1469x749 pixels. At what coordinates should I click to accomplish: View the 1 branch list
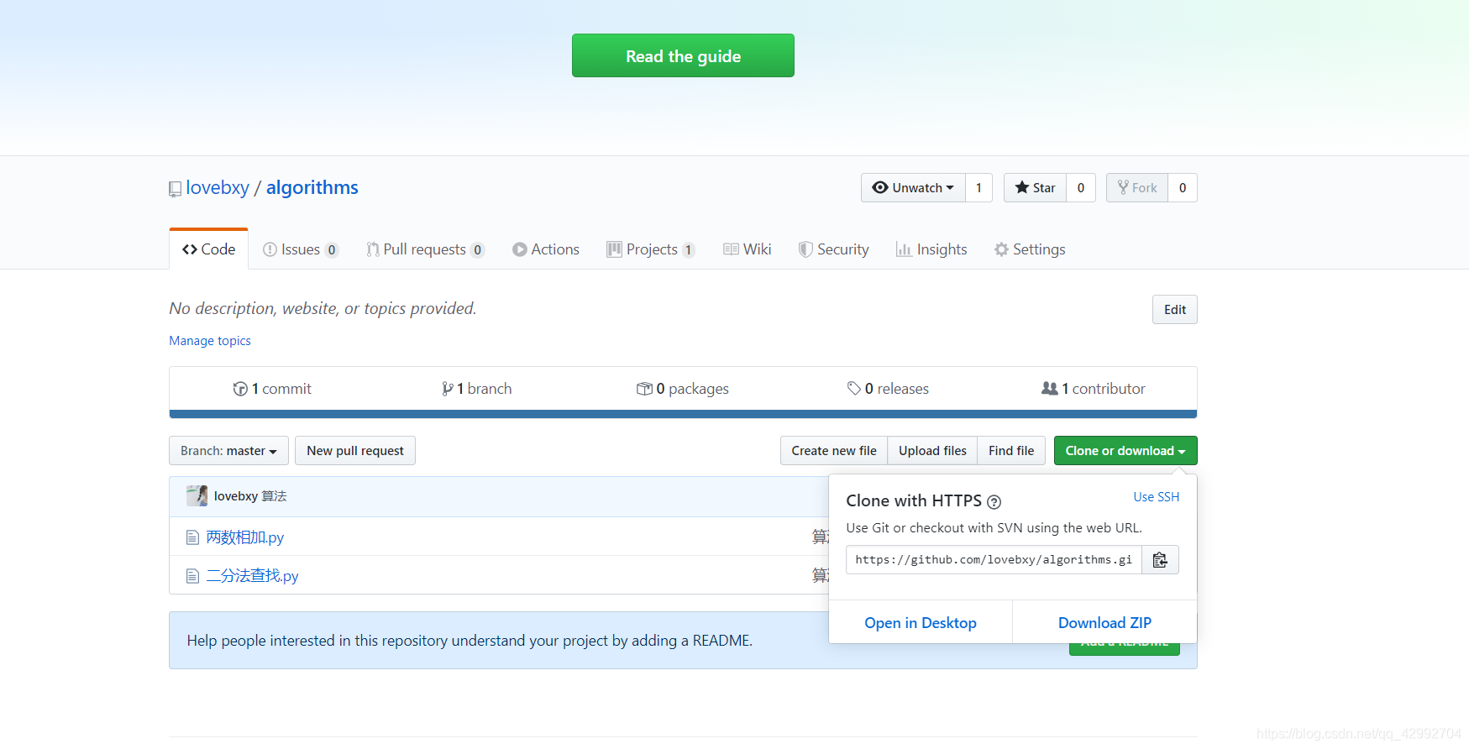pos(476,389)
